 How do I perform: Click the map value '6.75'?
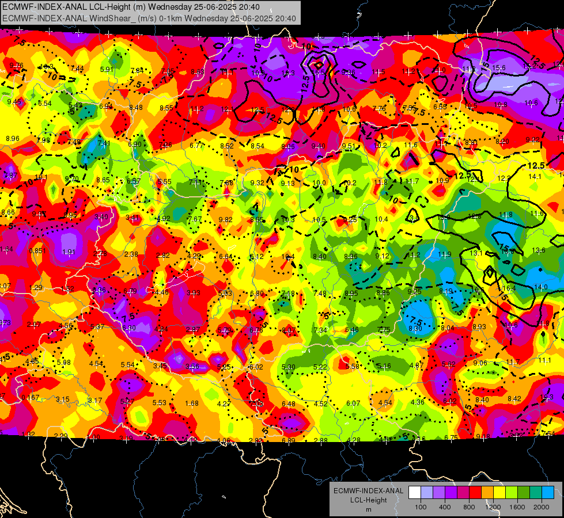451,437
